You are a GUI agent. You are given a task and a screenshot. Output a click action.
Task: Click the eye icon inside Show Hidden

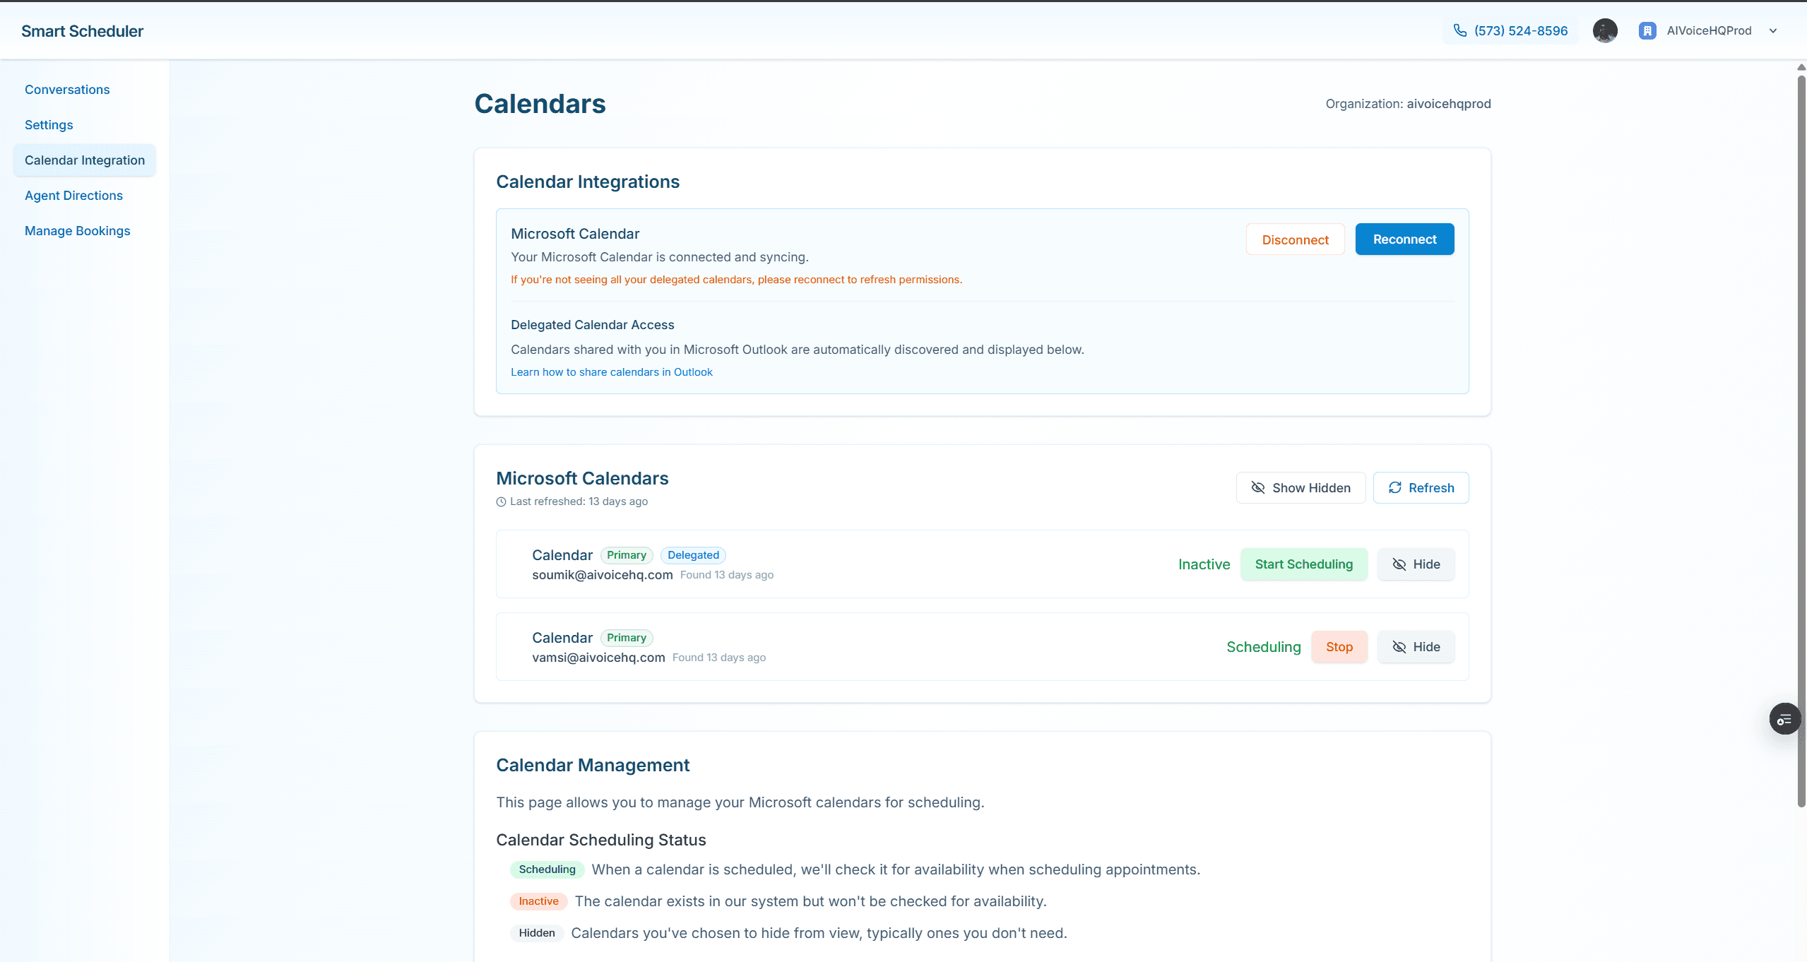click(x=1257, y=487)
